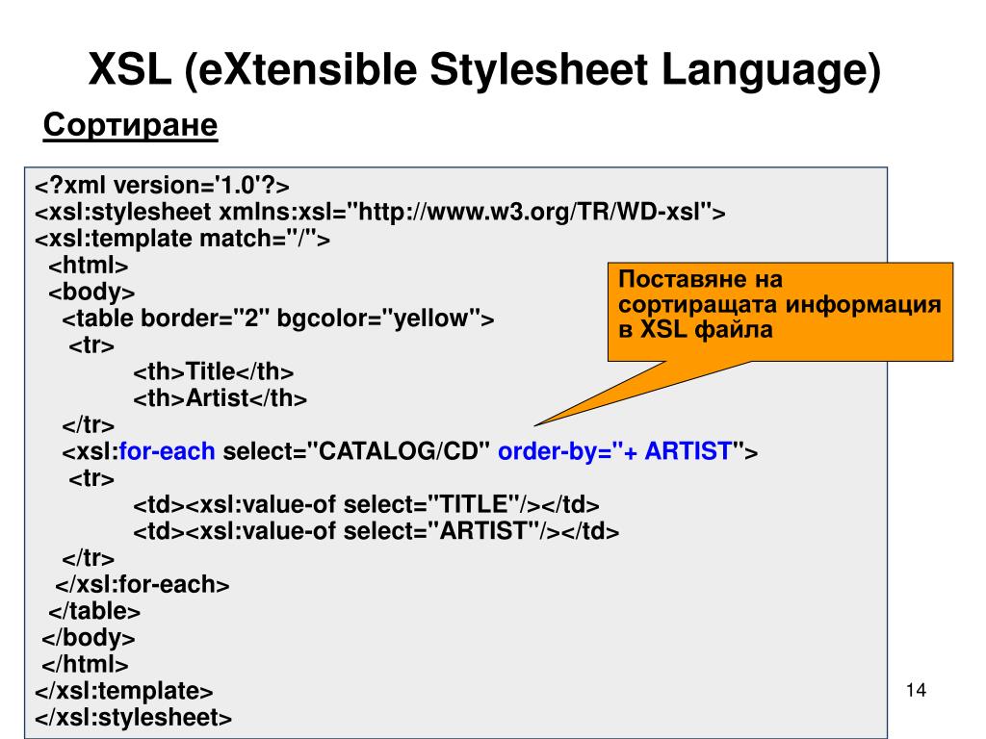986x739 pixels.
Task: Click the '<th>Artist</th>' line
Action: 221,398
